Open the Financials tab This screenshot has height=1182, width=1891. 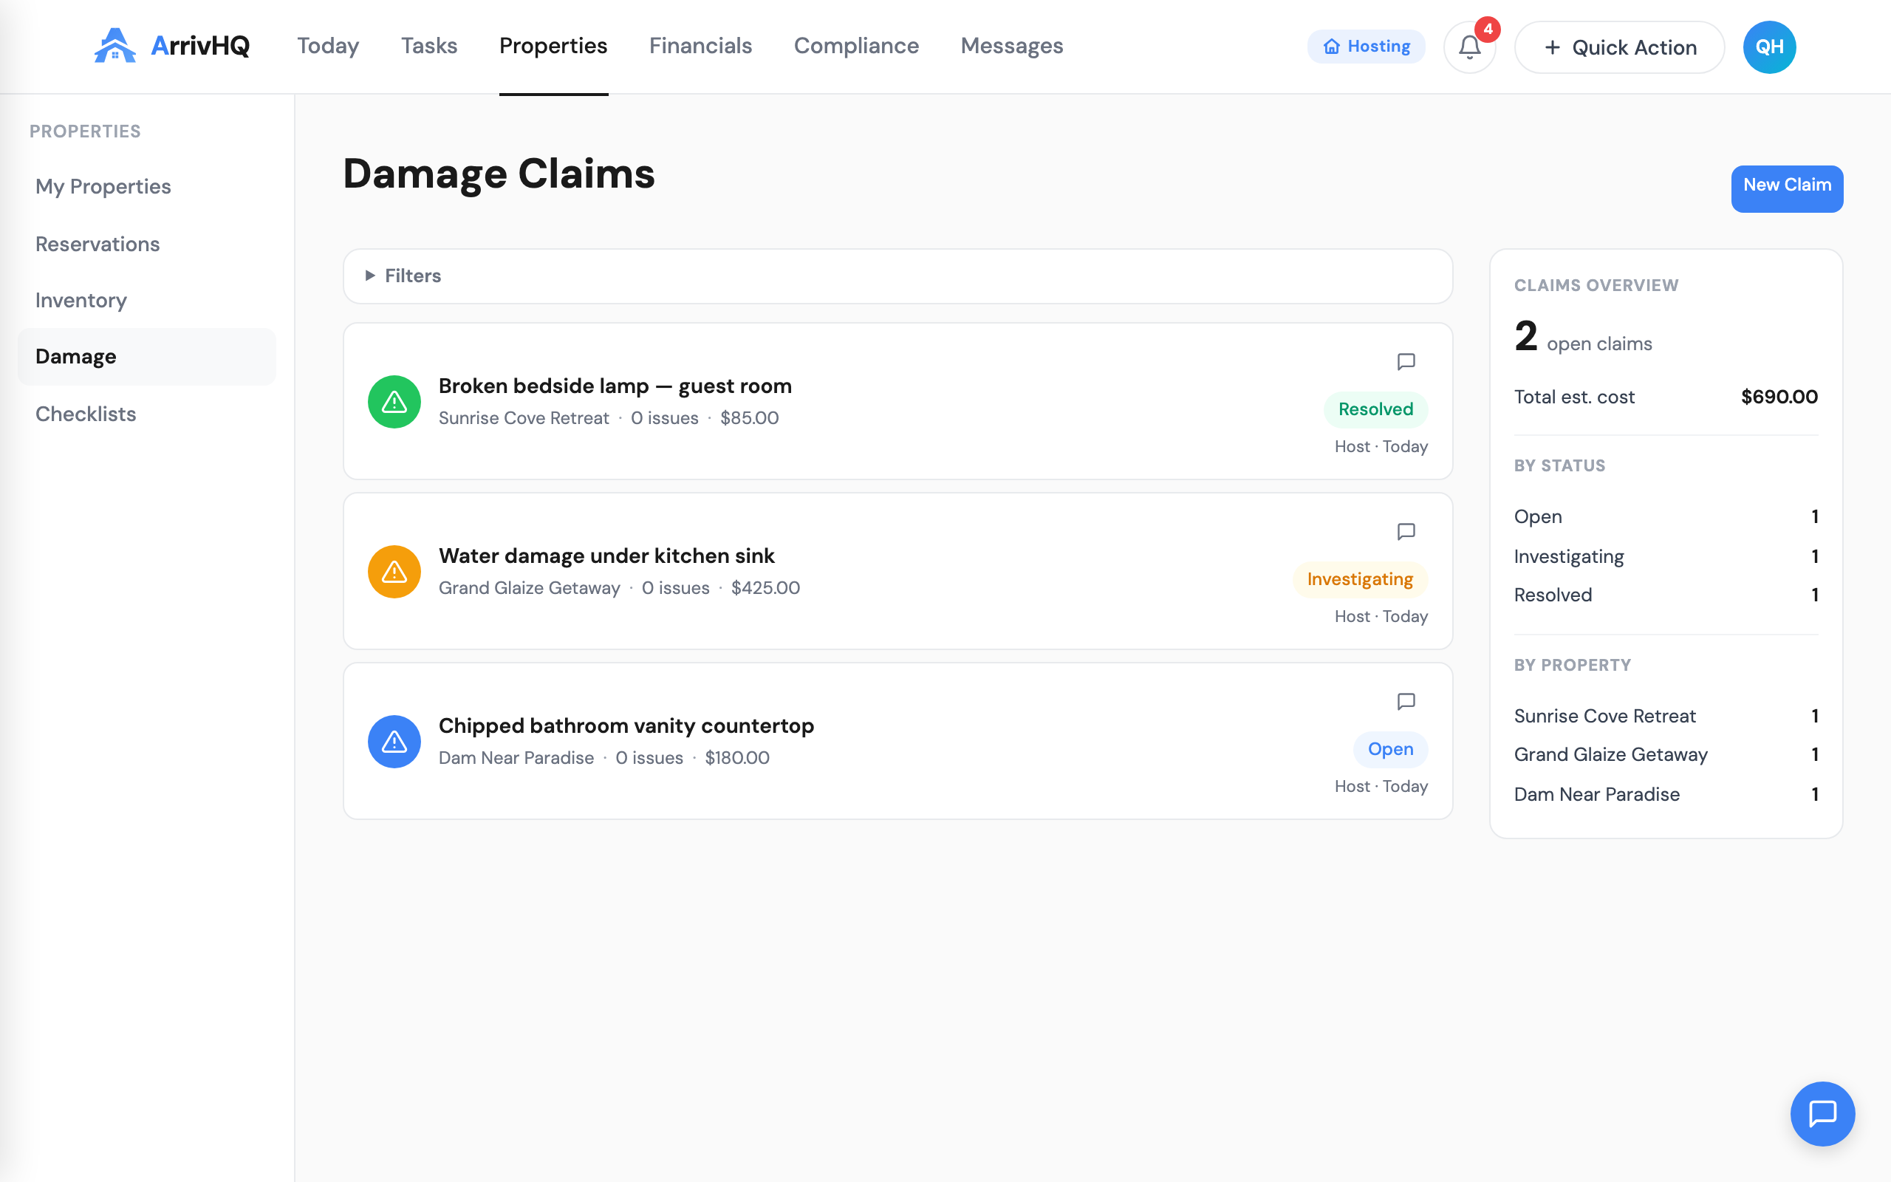pos(700,46)
